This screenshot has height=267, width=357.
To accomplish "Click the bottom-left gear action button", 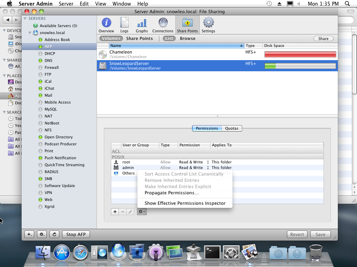I will 42,234.
